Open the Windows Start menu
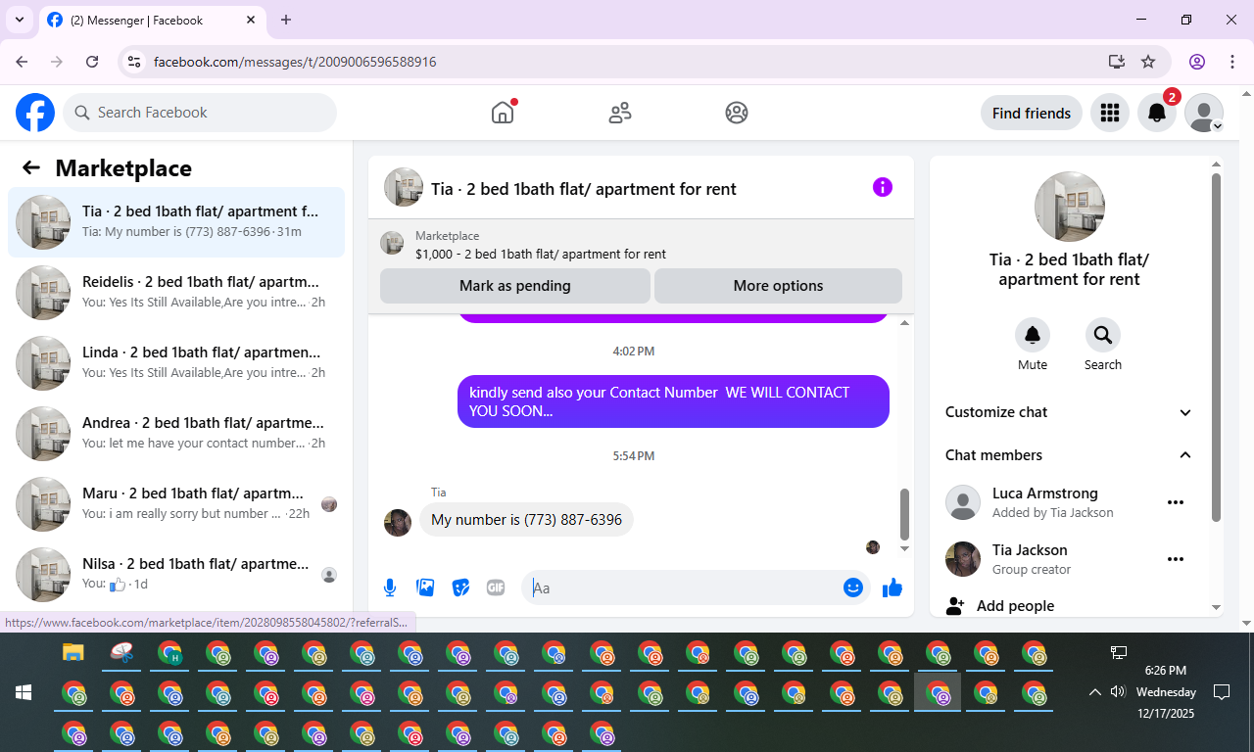Screen dimensions: 1254x752 (24, 692)
